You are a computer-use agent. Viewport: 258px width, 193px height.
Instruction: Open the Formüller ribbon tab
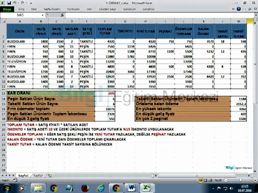click(x=73, y=9)
